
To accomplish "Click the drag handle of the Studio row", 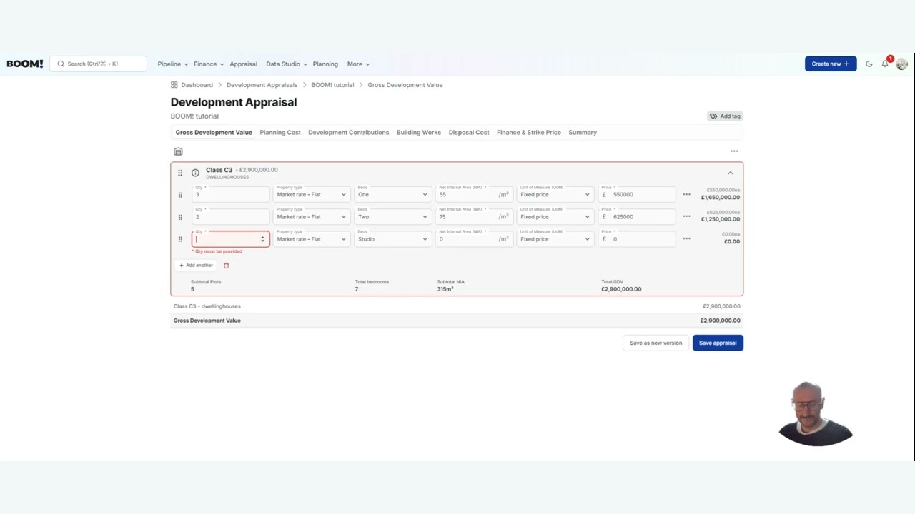I will click(180, 239).
